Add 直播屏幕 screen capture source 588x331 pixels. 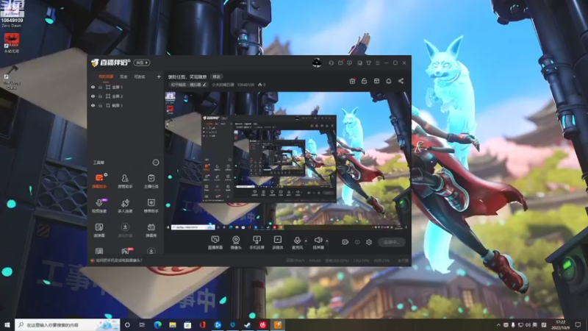(x=215, y=243)
